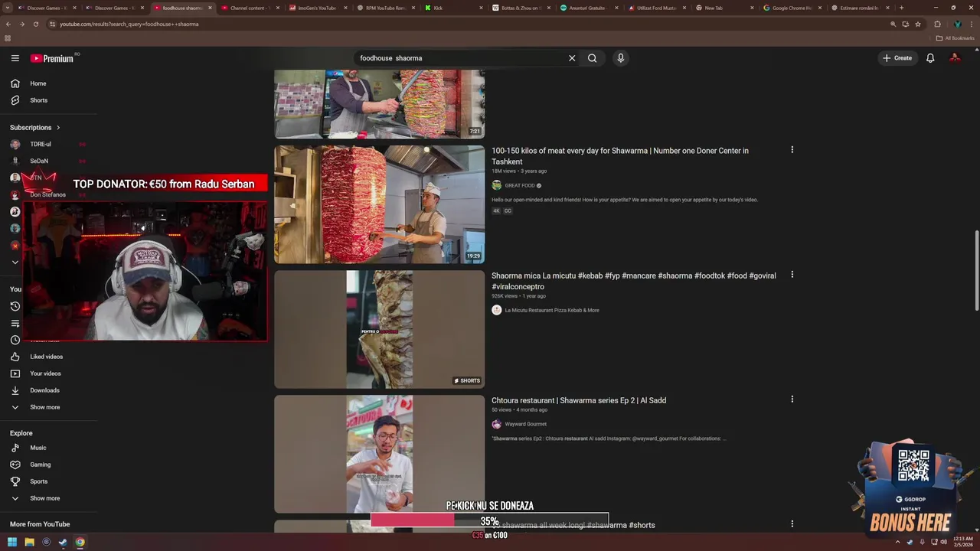Reload the page with the refresh icon
The width and height of the screenshot is (980, 551).
(35, 24)
